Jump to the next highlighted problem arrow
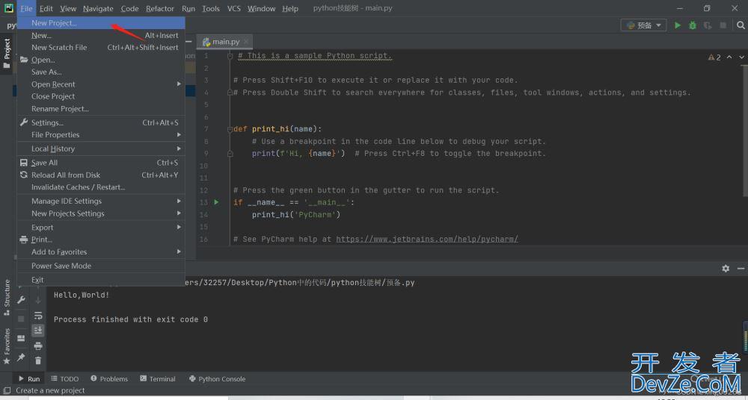The height and width of the screenshot is (400, 748). [742, 57]
